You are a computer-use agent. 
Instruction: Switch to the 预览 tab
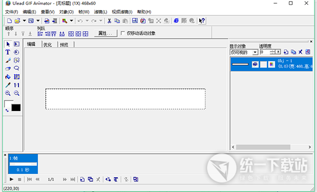click(x=64, y=44)
